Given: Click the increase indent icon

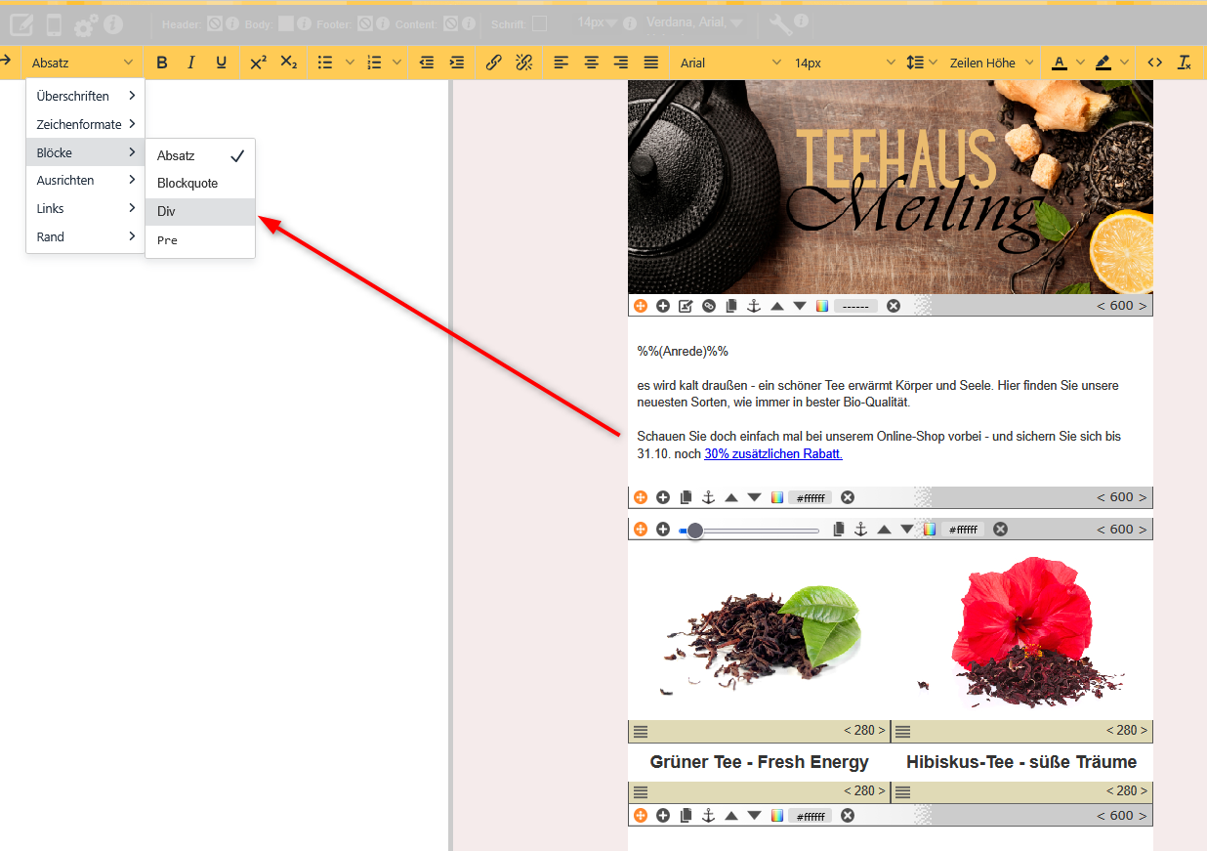Looking at the screenshot, I should pos(456,63).
